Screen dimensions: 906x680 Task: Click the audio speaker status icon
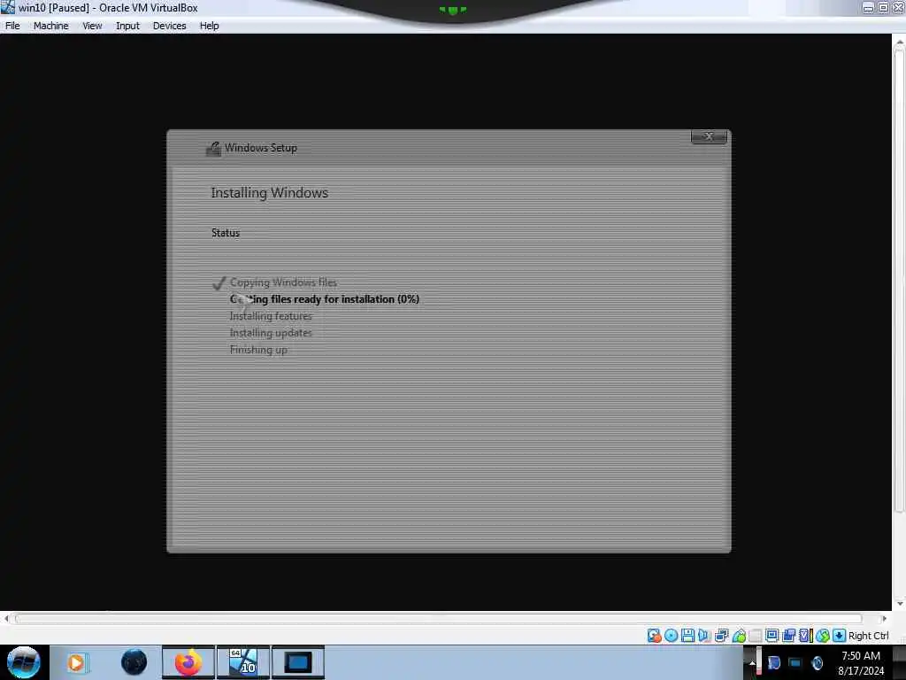coord(704,636)
